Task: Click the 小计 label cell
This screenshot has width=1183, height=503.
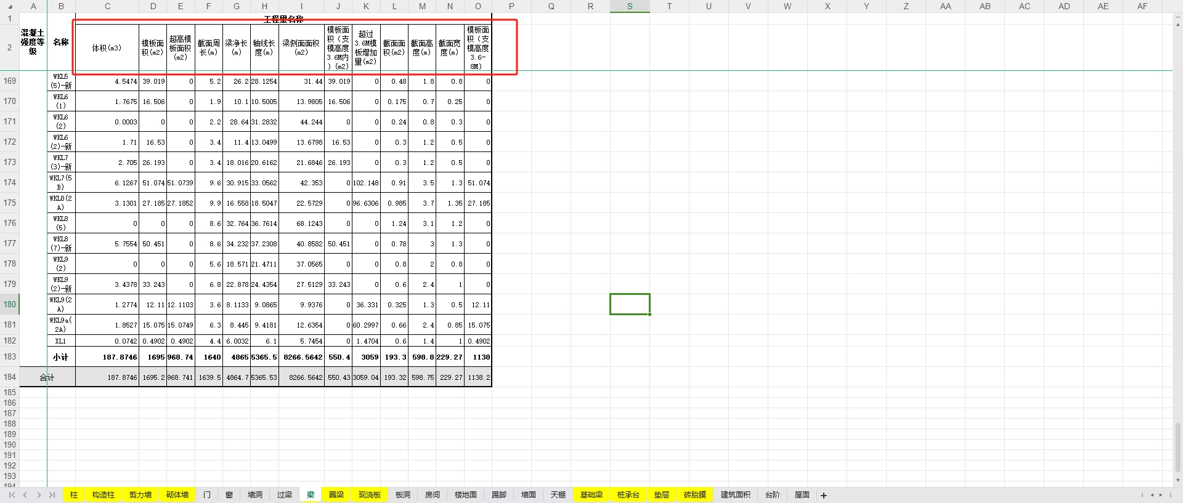Action: pos(61,357)
